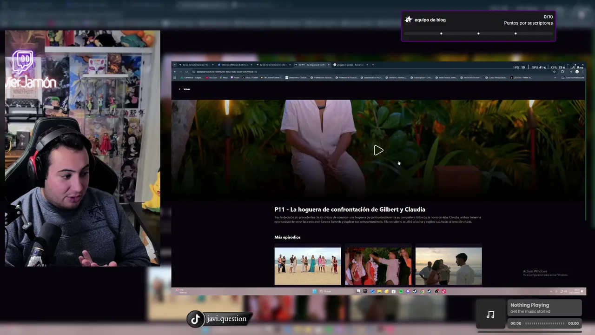The height and width of the screenshot is (335, 595).
Task: Open the Windows Start menu
Action: [x=315, y=291]
